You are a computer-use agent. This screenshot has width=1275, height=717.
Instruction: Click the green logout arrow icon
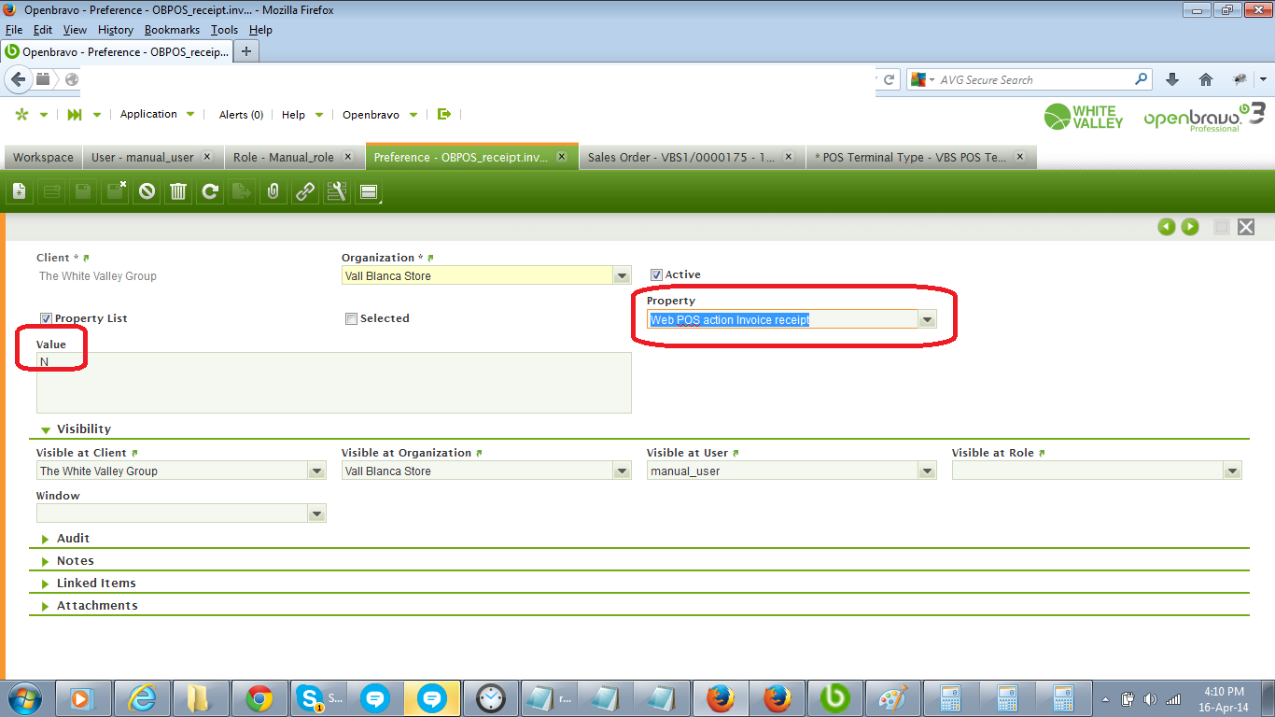(444, 114)
